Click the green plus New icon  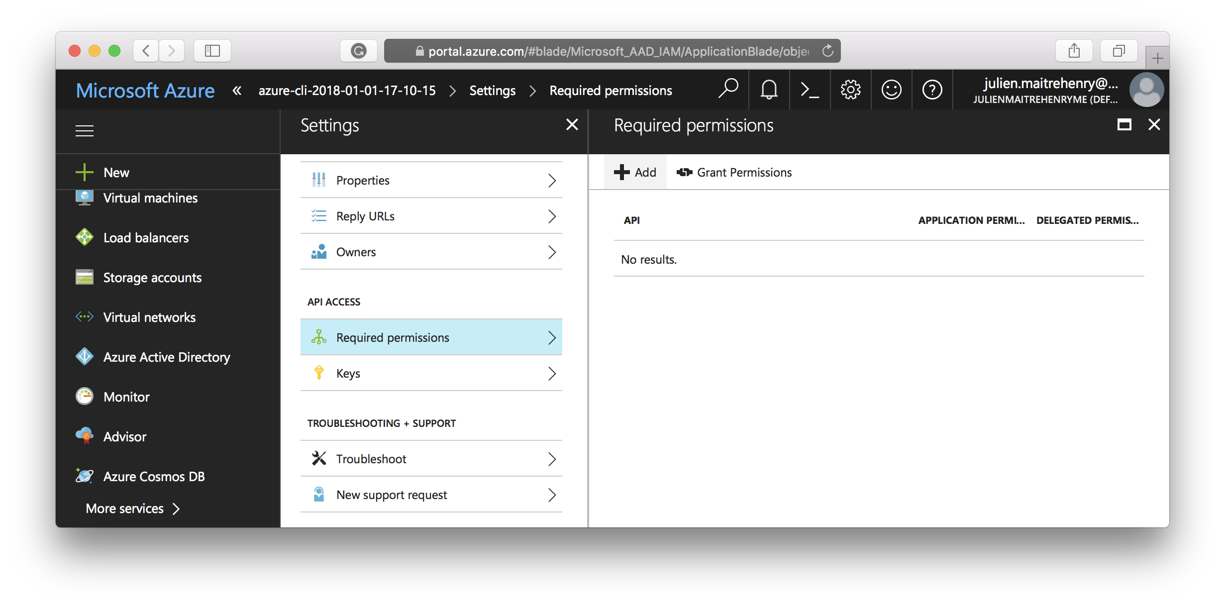click(84, 172)
